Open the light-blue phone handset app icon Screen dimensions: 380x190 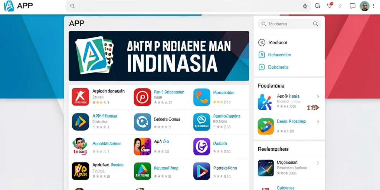click(x=202, y=97)
